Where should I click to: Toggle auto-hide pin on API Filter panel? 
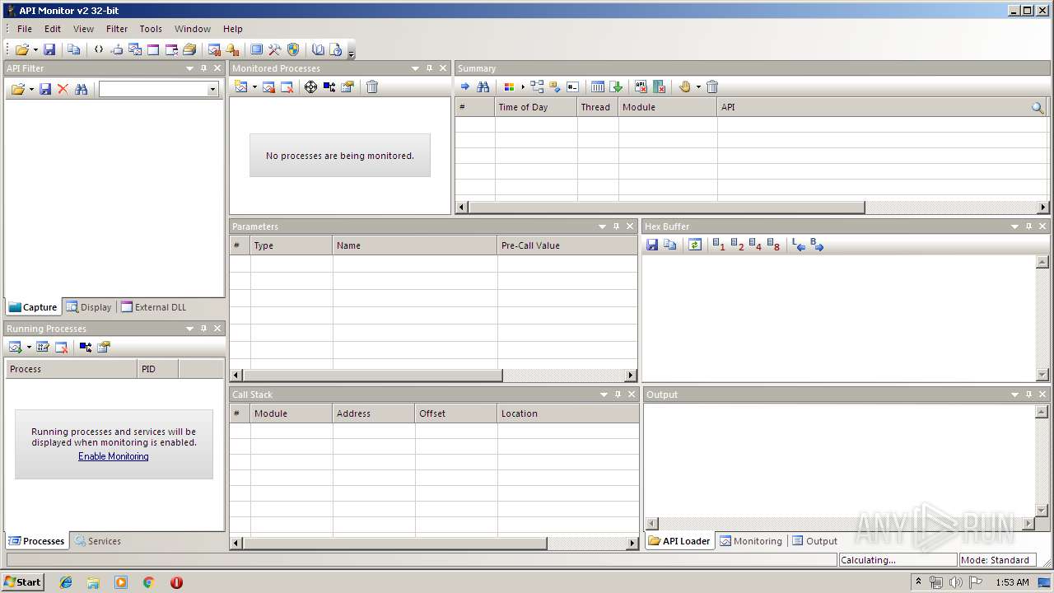203,68
